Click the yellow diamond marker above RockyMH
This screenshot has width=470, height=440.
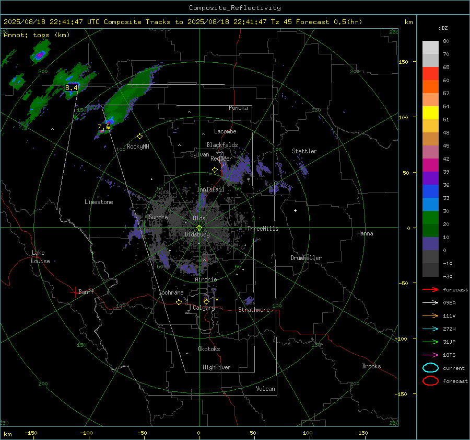point(139,137)
